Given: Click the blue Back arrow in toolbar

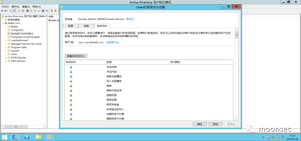Looking at the screenshot, I should pos(2,11).
